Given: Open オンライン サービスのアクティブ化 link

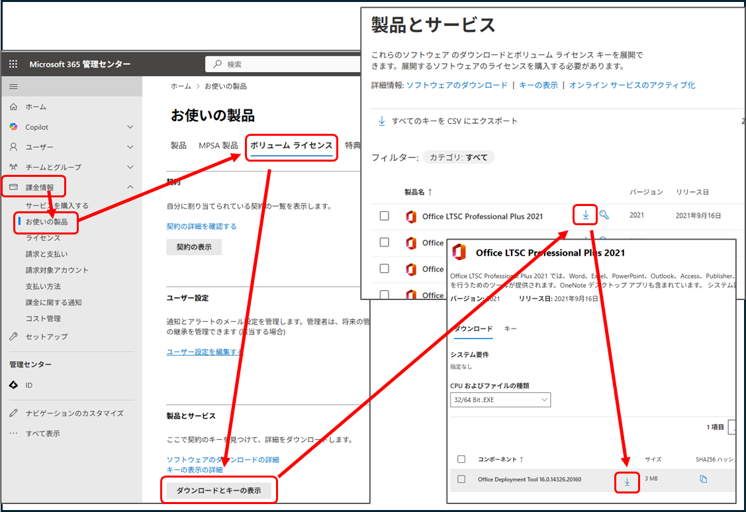Looking at the screenshot, I should click(632, 85).
